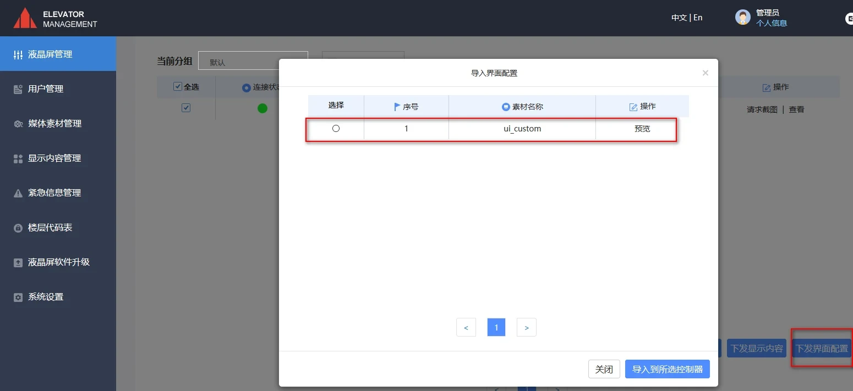The height and width of the screenshot is (391, 853).
Task: Click the 当前分组 label
Action: tap(174, 61)
